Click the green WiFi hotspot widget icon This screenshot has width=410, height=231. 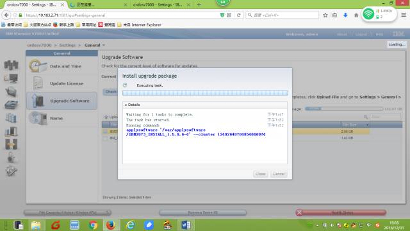368,14
